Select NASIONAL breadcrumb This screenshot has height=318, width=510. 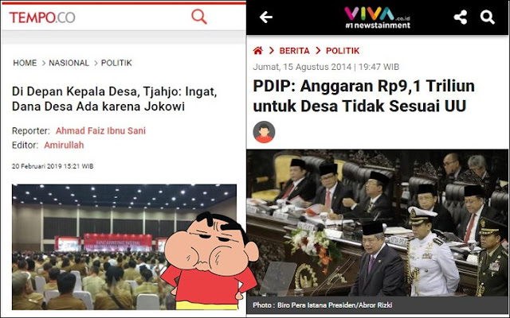(x=69, y=63)
